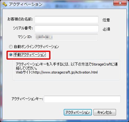Viewport: 129px width, 122px height.
Task: Click the お客様のお名前 label
Action: coord(20,19)
